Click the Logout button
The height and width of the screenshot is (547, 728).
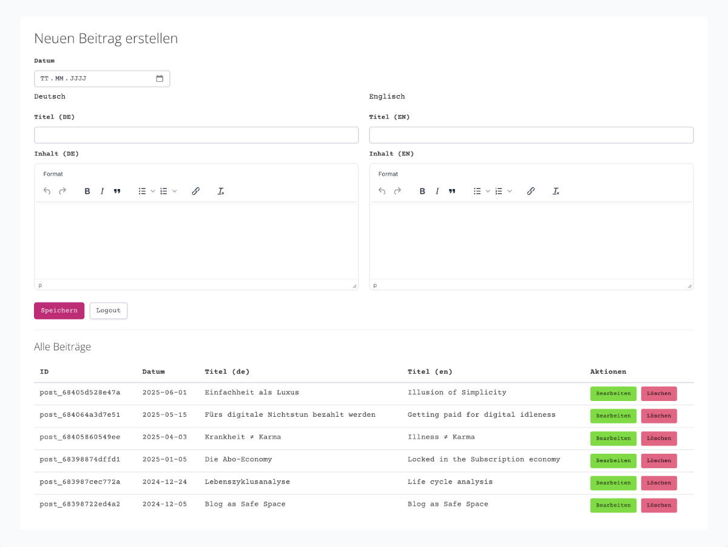coord(109,310)
